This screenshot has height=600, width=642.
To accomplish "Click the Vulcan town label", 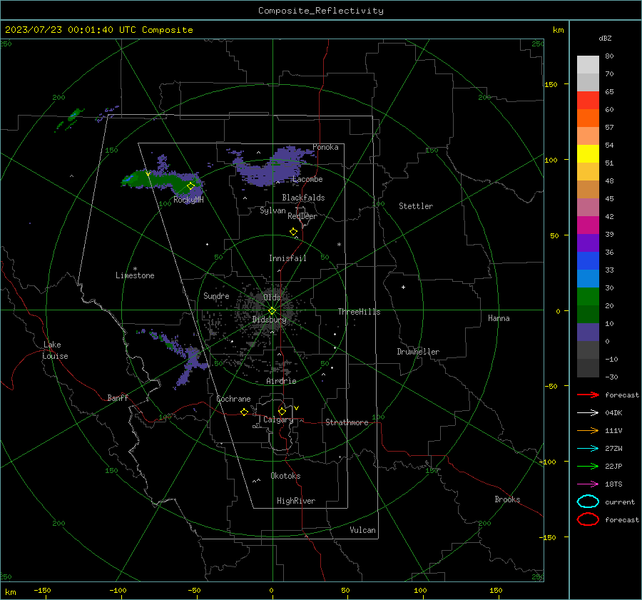I will pyautogui.click(x=362, y=530).
